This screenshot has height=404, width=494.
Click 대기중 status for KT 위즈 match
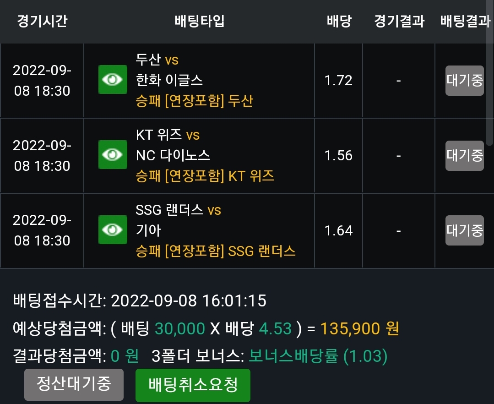pyautogui.click(x=464, y=155)
